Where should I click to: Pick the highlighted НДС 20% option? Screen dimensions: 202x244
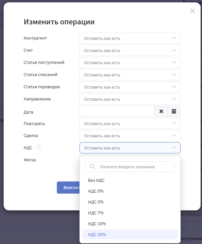(x=97, y=234)
